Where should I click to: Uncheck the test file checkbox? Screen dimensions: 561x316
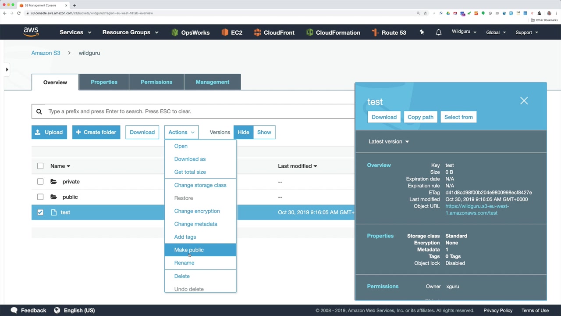tap(40, 212)
